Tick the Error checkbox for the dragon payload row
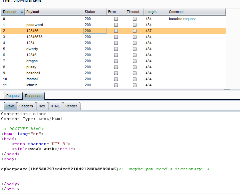Screen dimensions: 240x194 click(x=116, y=61)
